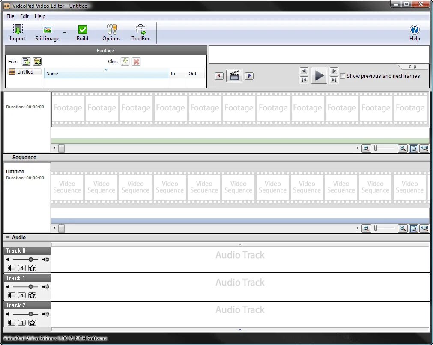Click the large Play button

pos(319,76)
